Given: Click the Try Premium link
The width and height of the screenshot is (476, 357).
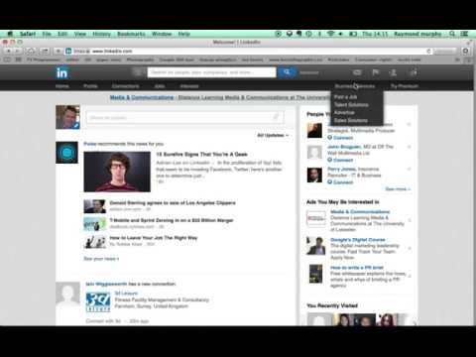Looking at the screenshot, I should pos(405,86).
